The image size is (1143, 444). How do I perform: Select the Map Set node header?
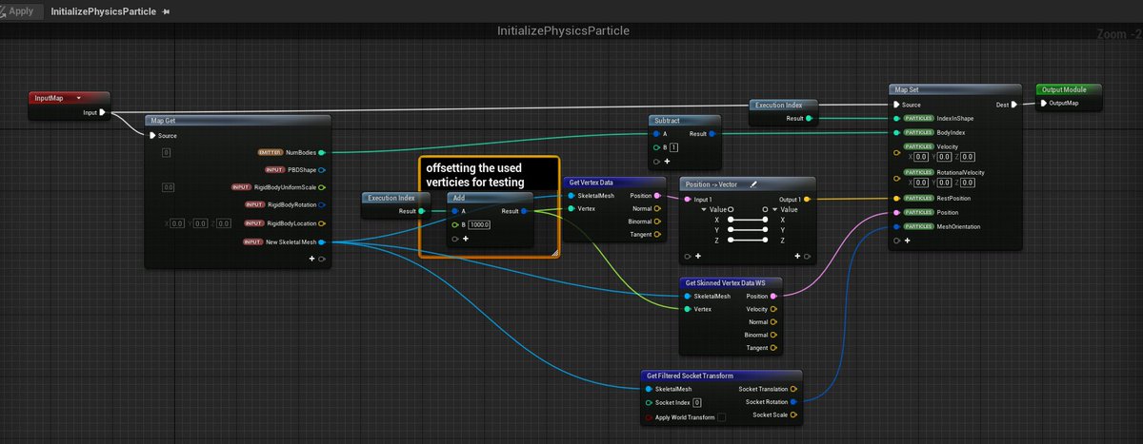click(954, 90)
